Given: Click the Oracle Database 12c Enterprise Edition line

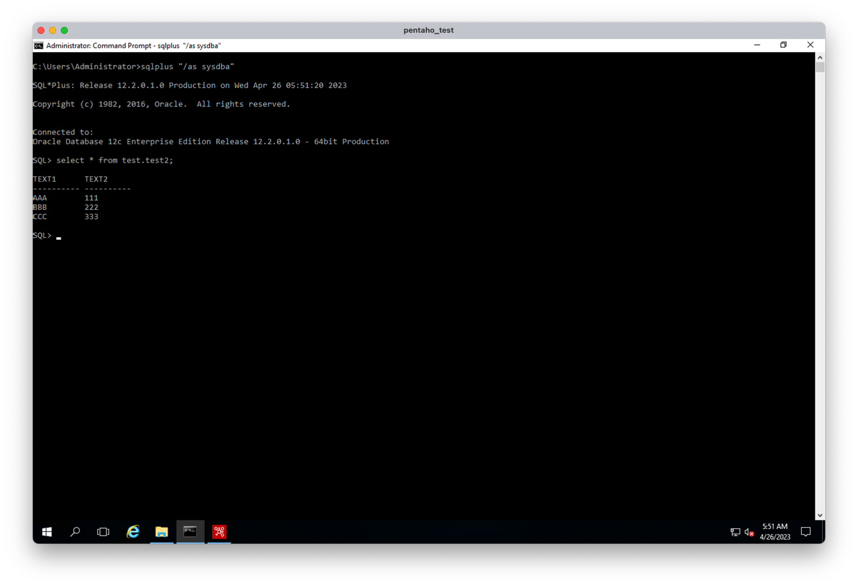Looking at the screenshot, I should point(211,141).
